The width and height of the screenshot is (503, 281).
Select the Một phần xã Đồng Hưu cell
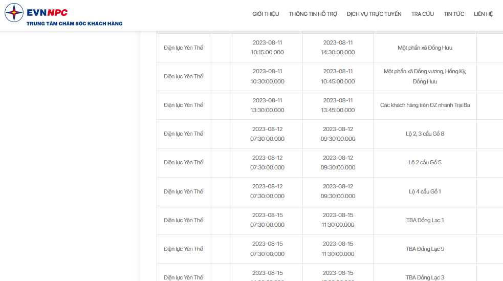click(x=425, y=48)
